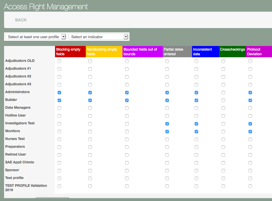Check Adjudicators OLD Blocking empty fields checkbox

click(x=59, y=61)
